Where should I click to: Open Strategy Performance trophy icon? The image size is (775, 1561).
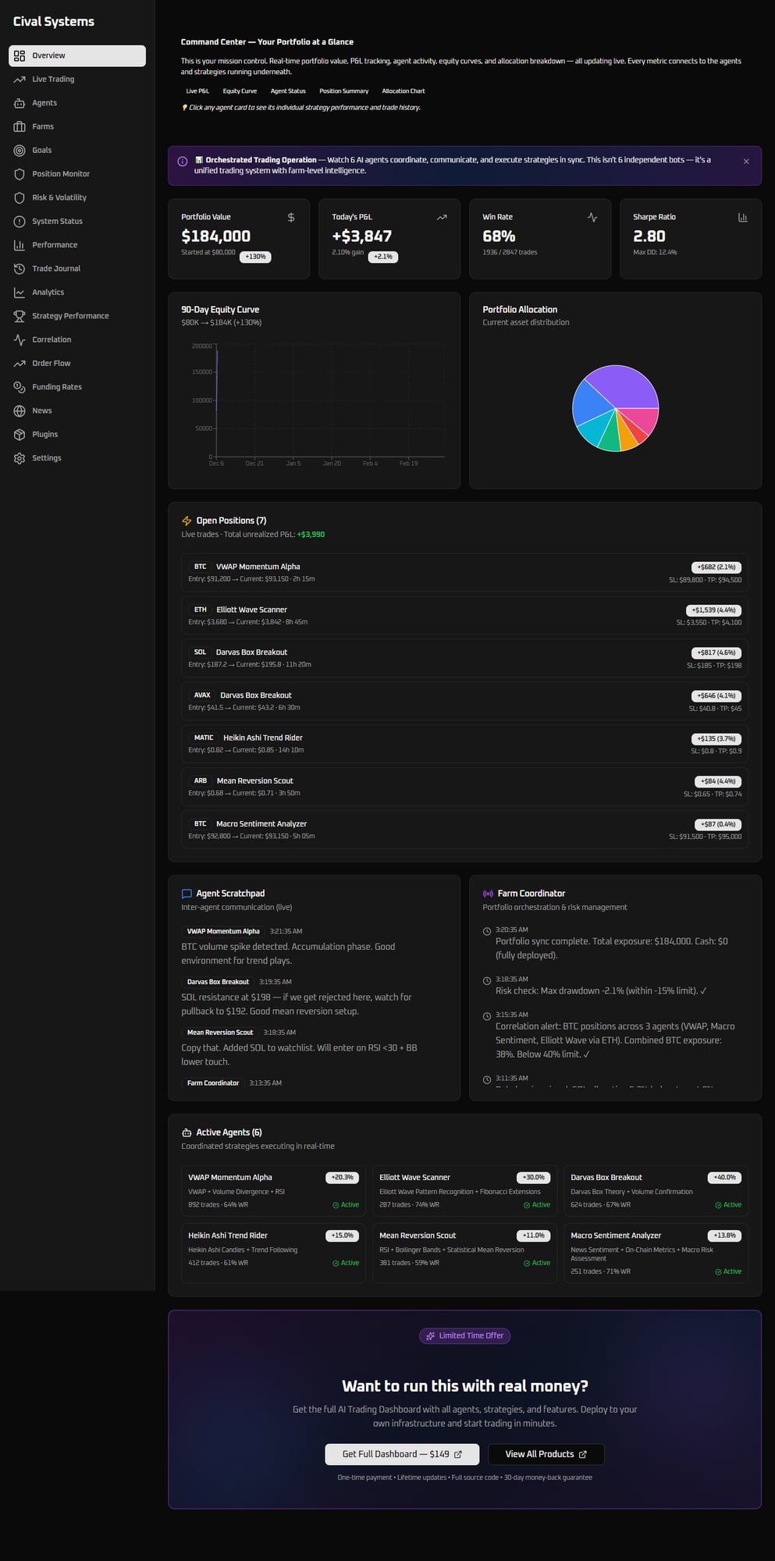(x=20, y=316)
